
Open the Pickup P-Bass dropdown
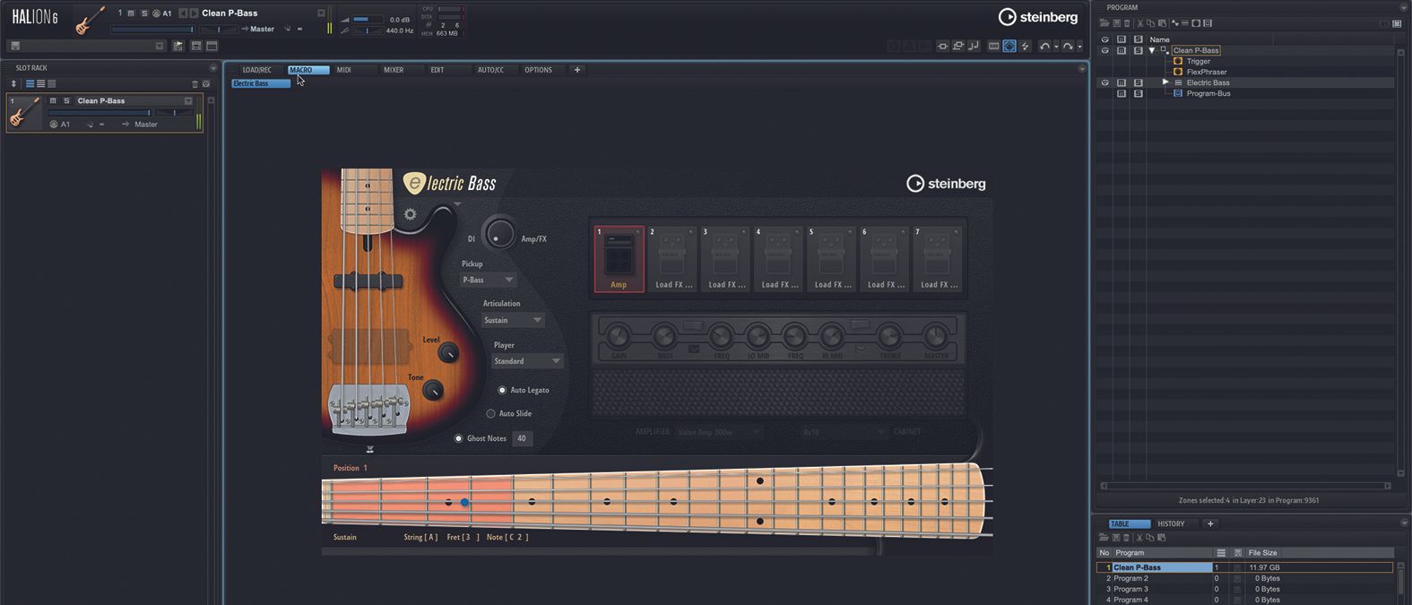tap(488, 280)
